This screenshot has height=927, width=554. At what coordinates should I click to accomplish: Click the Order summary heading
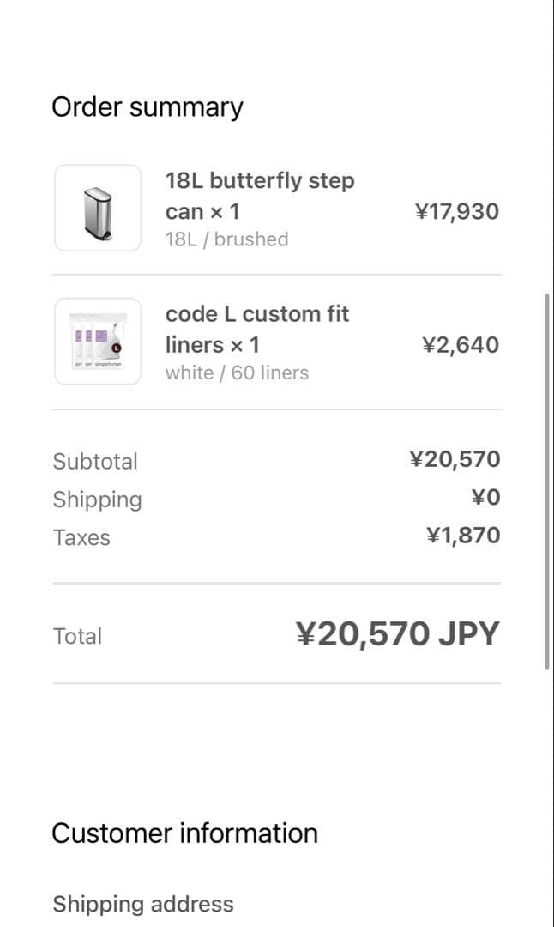[148, 106]
